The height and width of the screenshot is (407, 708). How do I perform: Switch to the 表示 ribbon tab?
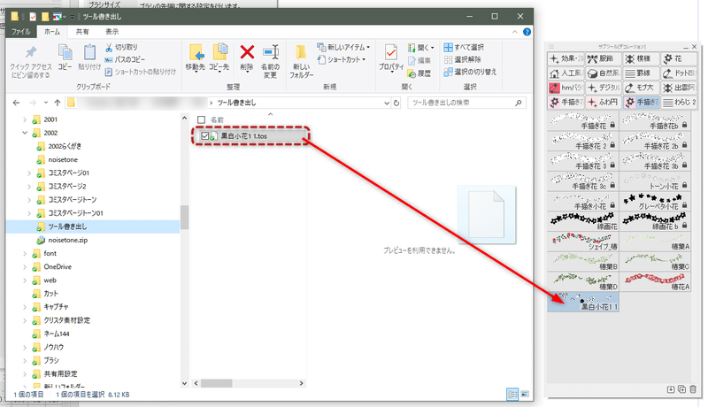(112, 32)
